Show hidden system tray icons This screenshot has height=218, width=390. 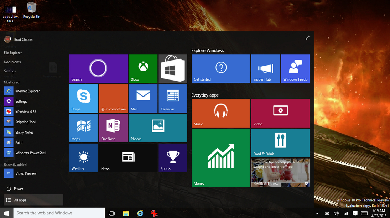click(317, 213)
